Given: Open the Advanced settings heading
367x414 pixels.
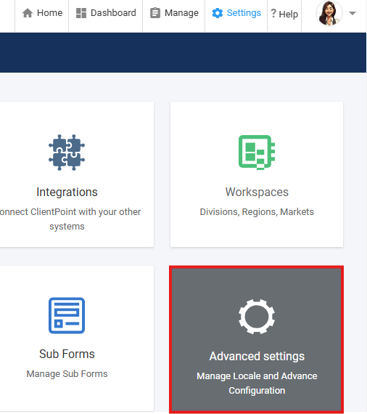Looking at the screenshot, I should (x=257, y=356).
